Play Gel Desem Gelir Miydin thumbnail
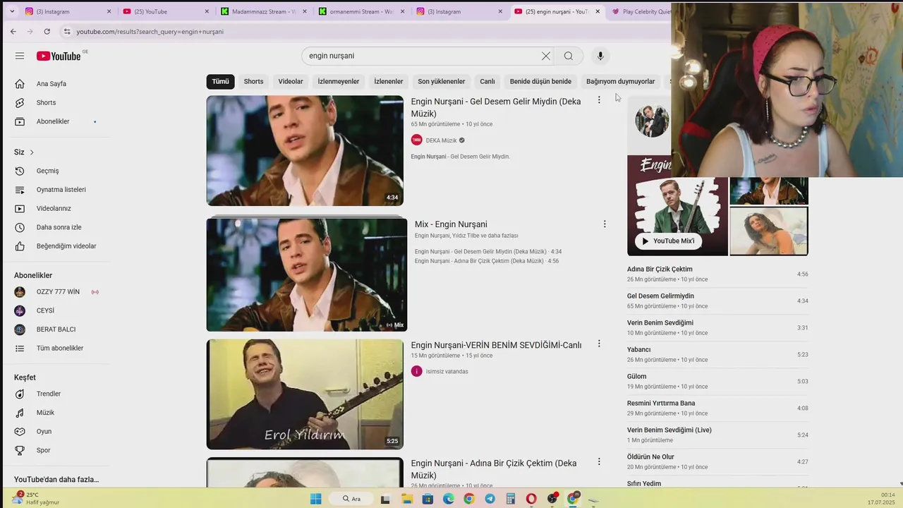Image resolution: width=903 pixels, height=508 pixels. click(x=305, y=151)
